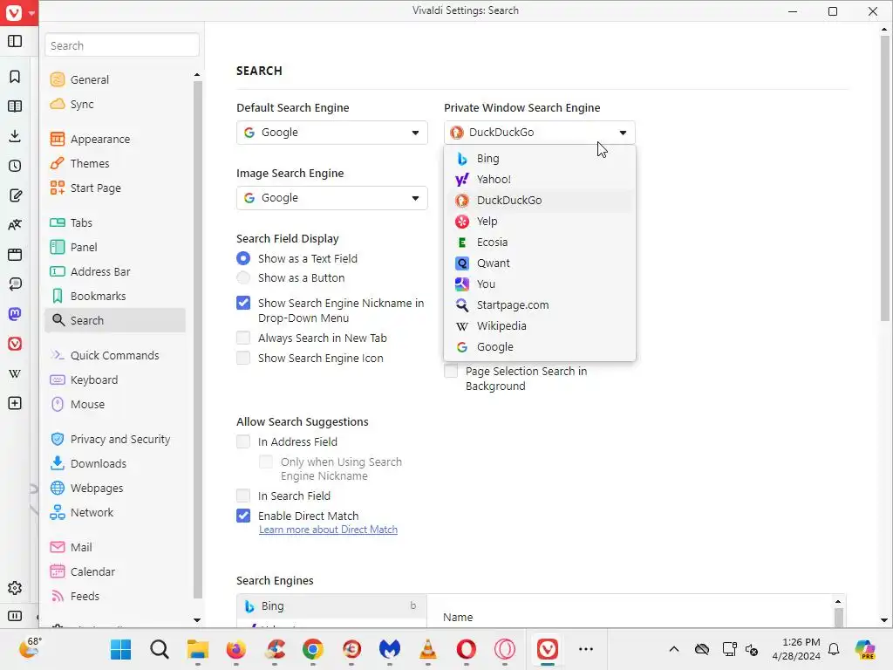
Task: Open the settings gear icon in sidebar
Action: pyautogui.click(x=15, y=588)
